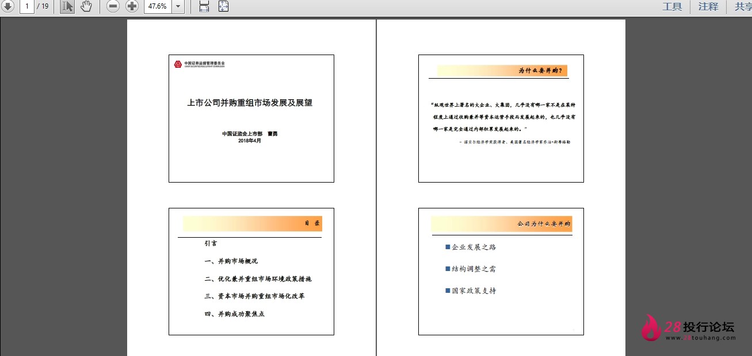Click text 中国证监会上市部 on title slide

(242, 134)
